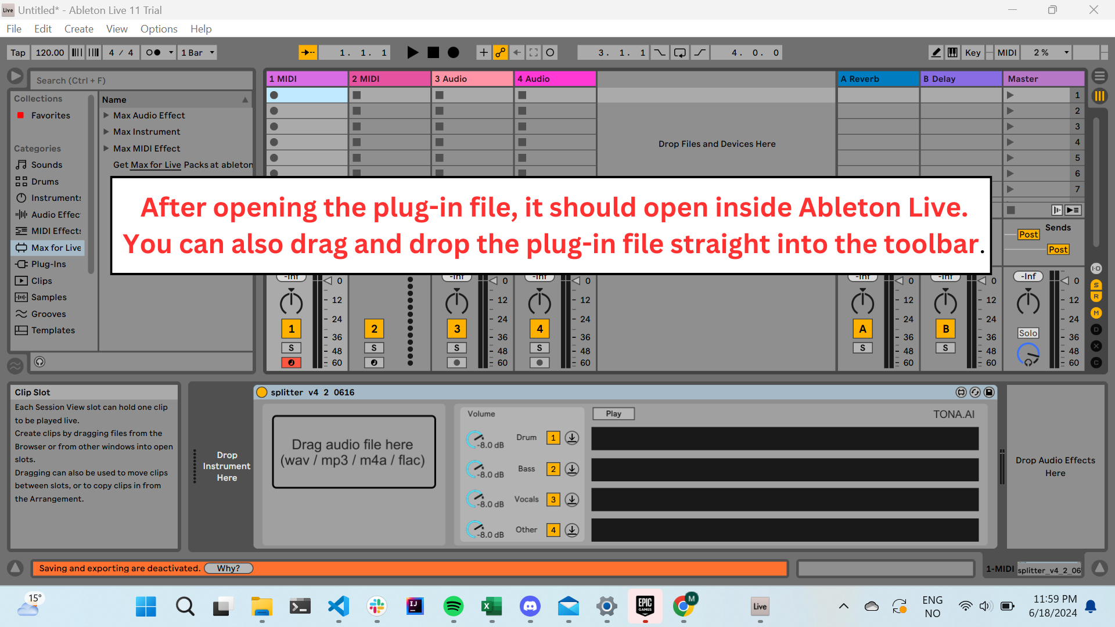The width and height of the screenshot is (1115, 627).
Task: Expand Max Audio Effect folder
Action: tap(106, 115)
